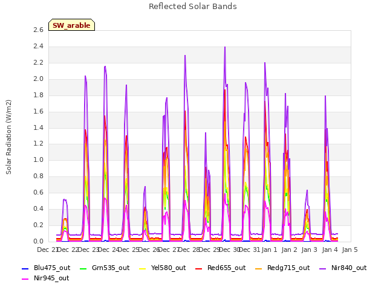This screenshot has width=387, height=290.
Task: Click the Jan 3 x-axis tick label
Action: pyautogui.click(x=309, y=250)
